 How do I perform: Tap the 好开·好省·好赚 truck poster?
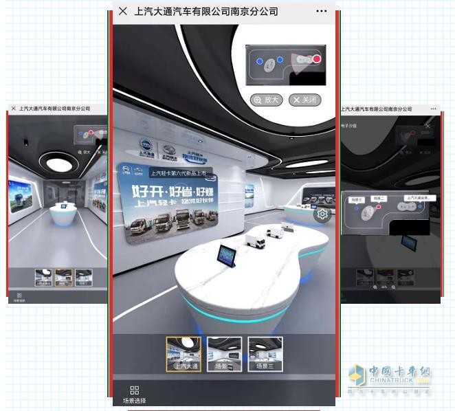(169, 203)
